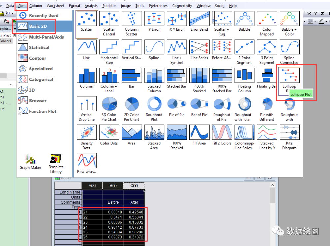Click cell value 0.3471
The height and width of the screenshot is (246, 330).
[x=113, y=217]
